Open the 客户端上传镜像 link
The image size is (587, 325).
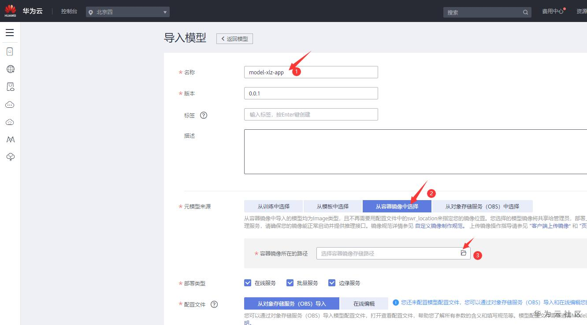click(550, 226)
